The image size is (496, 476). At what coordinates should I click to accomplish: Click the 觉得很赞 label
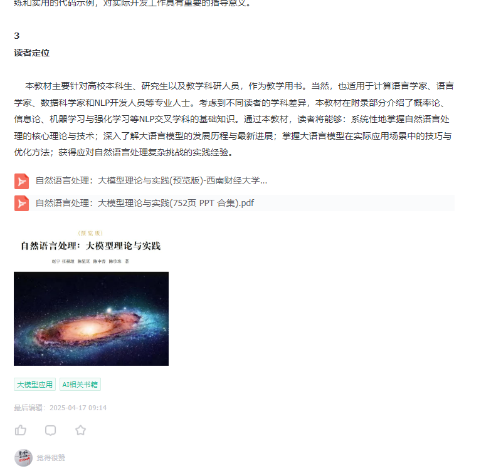click(x=51, y=458)
